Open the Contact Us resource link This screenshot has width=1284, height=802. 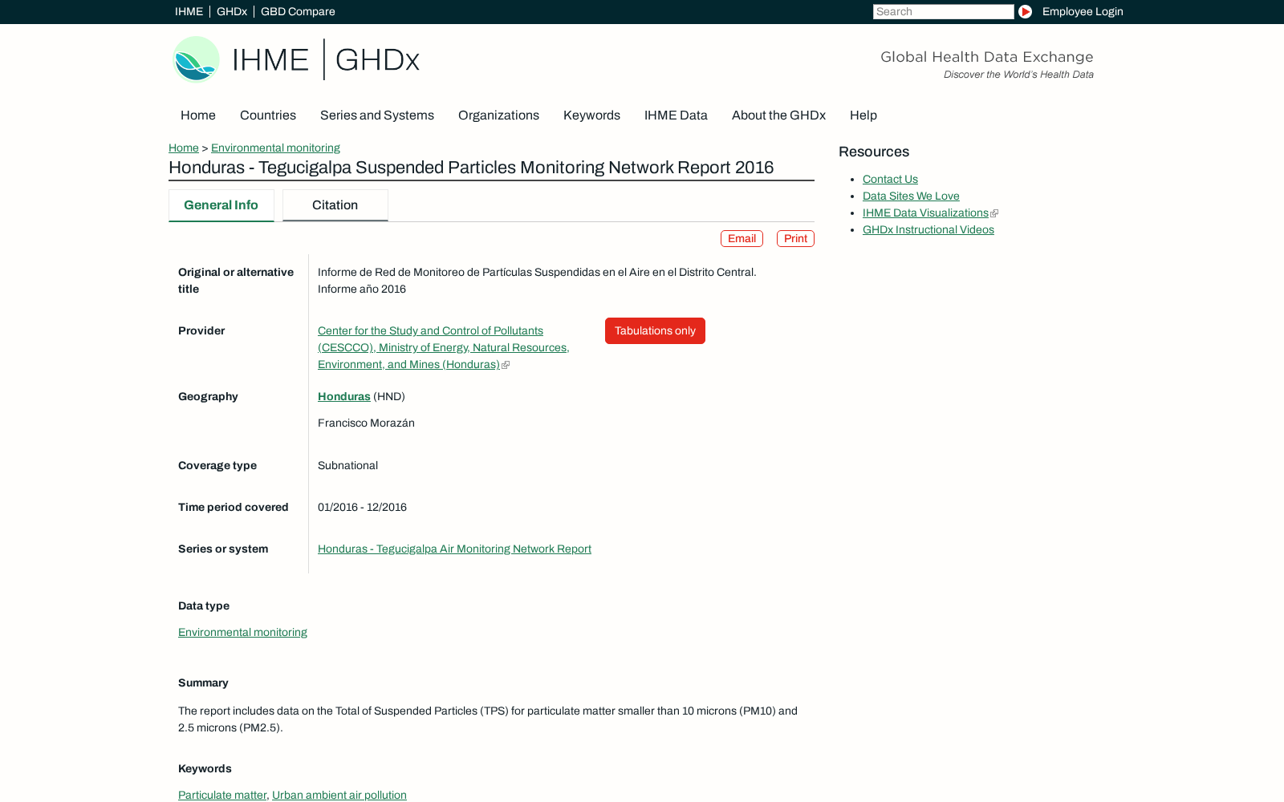click(x=890, y=180)
